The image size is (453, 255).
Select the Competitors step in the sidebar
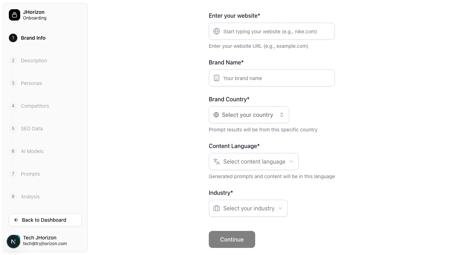(x=35, y=106)
